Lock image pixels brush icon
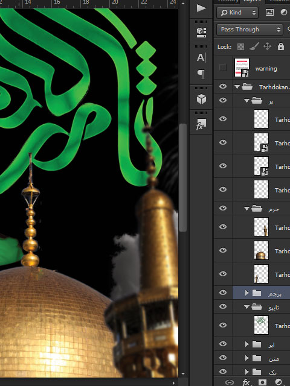 (x=254, y=46)
